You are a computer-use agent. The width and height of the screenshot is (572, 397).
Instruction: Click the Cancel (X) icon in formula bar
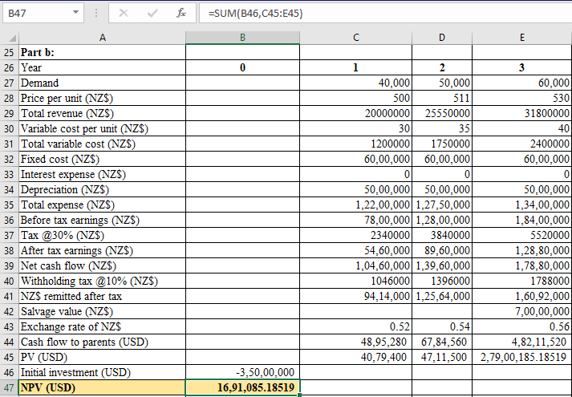[124, 14]
